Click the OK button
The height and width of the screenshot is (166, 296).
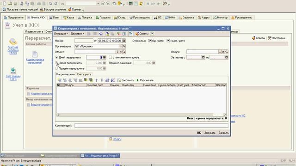pos(199,133)
